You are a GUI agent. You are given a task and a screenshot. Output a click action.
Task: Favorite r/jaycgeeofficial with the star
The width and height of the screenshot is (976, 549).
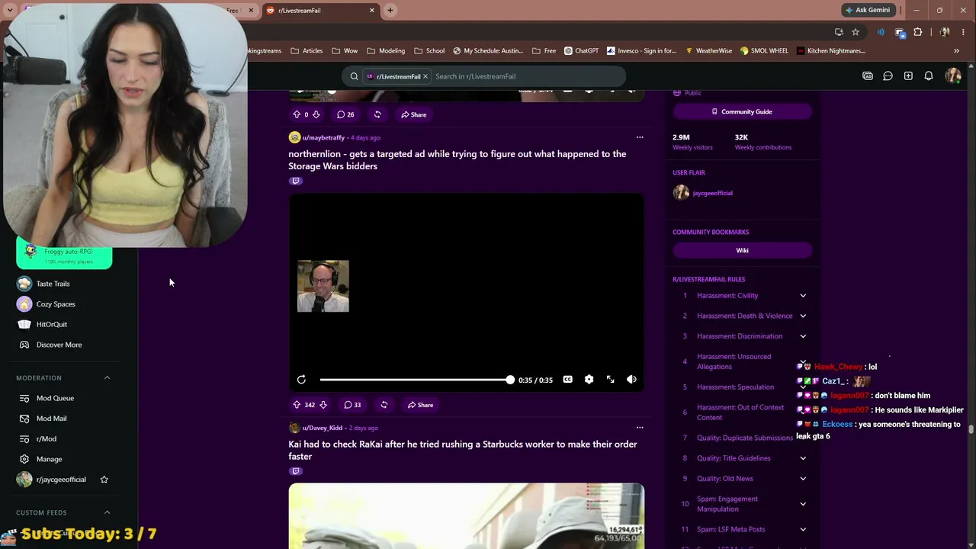104,480
